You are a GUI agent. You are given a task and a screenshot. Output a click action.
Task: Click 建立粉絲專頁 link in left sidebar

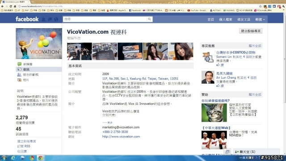[x=27, y=141]
